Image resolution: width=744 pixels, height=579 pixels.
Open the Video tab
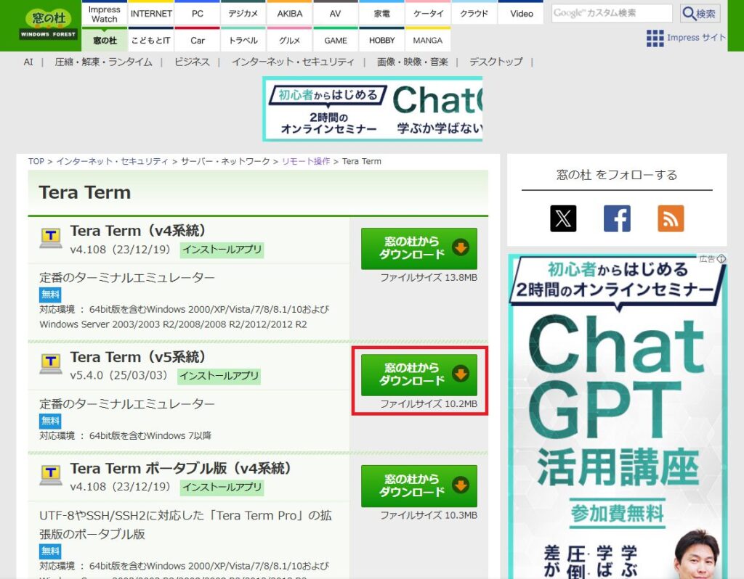click(522, 13)
